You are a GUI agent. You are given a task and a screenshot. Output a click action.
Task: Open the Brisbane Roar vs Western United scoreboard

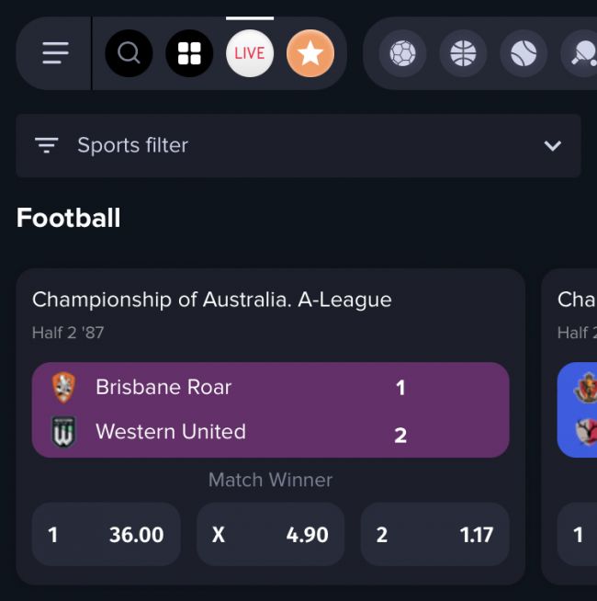pos(270,410)
